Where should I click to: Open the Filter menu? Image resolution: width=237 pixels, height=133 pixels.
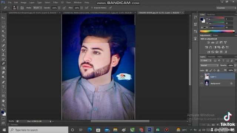coord(56,3)
